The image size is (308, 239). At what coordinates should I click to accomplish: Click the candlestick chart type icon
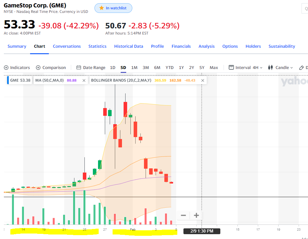pyautogui.click(x=270, y=68)
